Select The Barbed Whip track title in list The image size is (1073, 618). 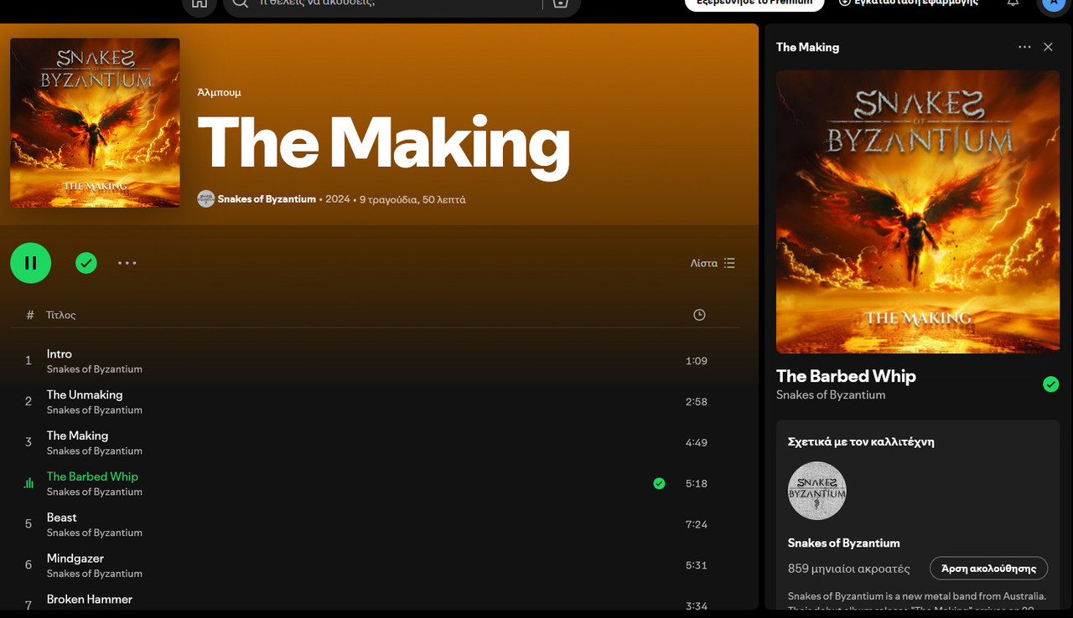92,476
